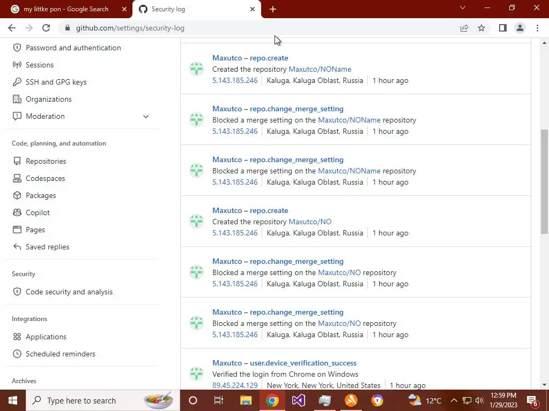
Task: Click the Organizations building icon
Action: point(17,99)
